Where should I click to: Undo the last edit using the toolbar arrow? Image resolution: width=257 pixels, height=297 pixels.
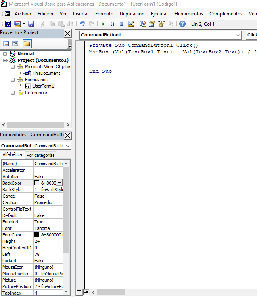[82, 24]
